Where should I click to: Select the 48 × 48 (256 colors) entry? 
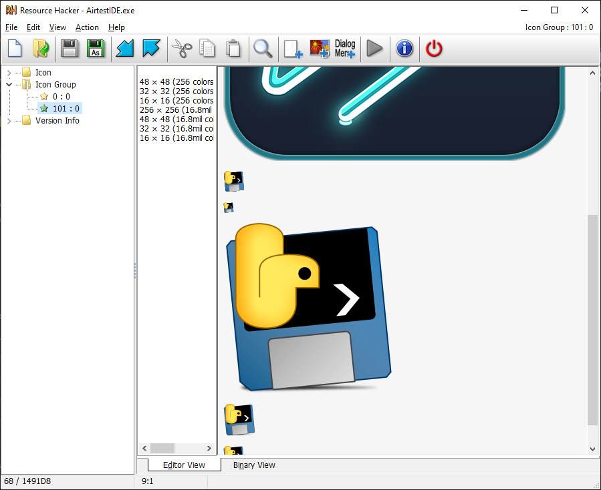tap(176, 82)
